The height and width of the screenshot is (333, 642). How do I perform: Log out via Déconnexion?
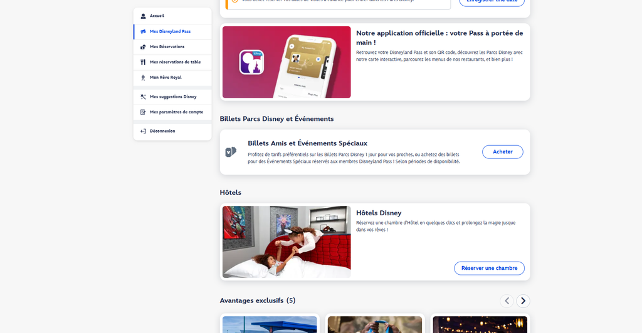tap(172, 131)
